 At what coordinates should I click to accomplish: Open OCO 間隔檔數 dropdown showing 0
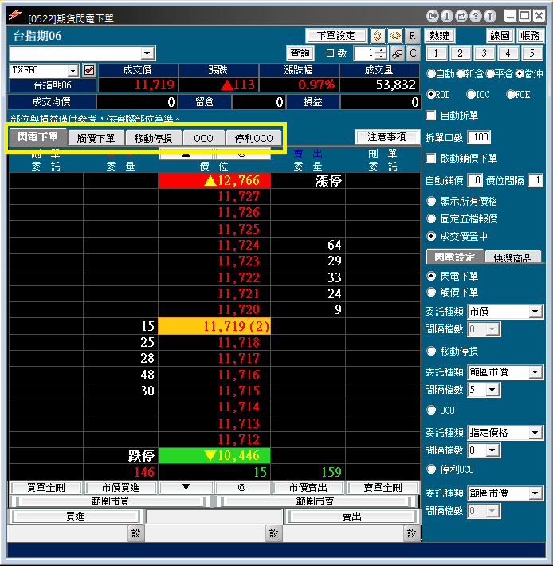(x=492, y=450)
